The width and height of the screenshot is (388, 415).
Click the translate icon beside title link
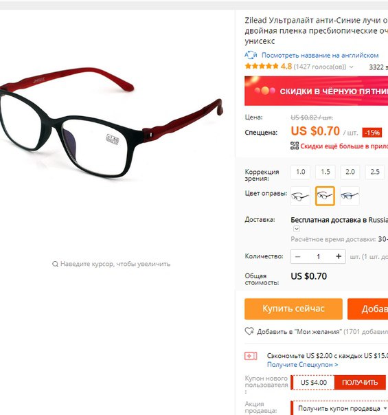(251, 55)
